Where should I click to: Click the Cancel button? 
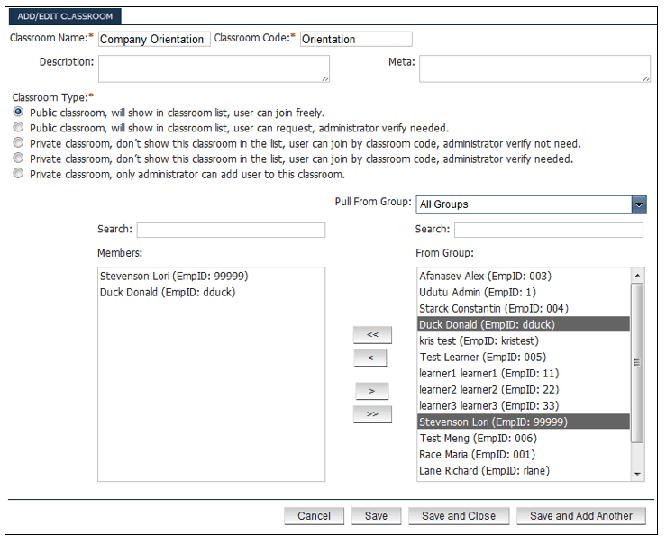coord(314,516)
